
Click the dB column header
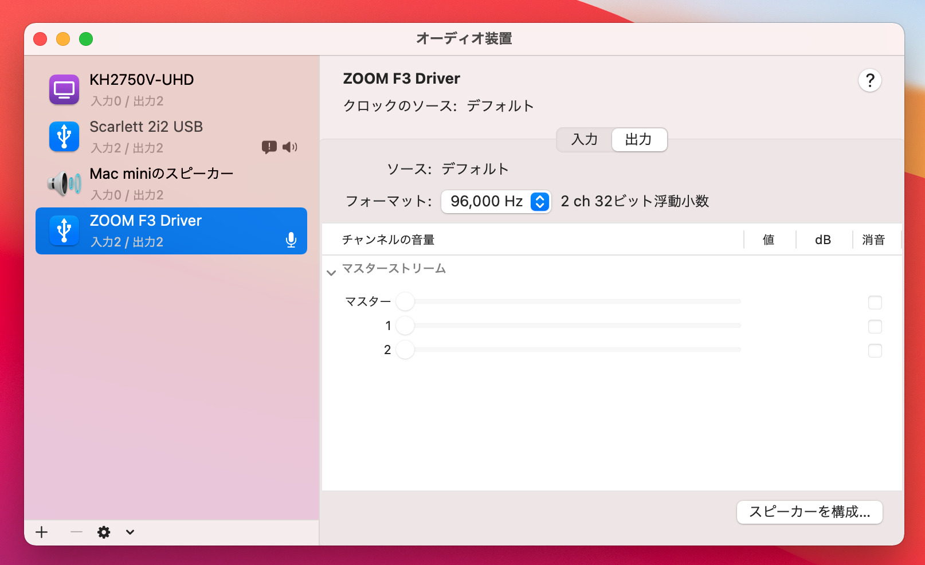(x=823, y=240)
